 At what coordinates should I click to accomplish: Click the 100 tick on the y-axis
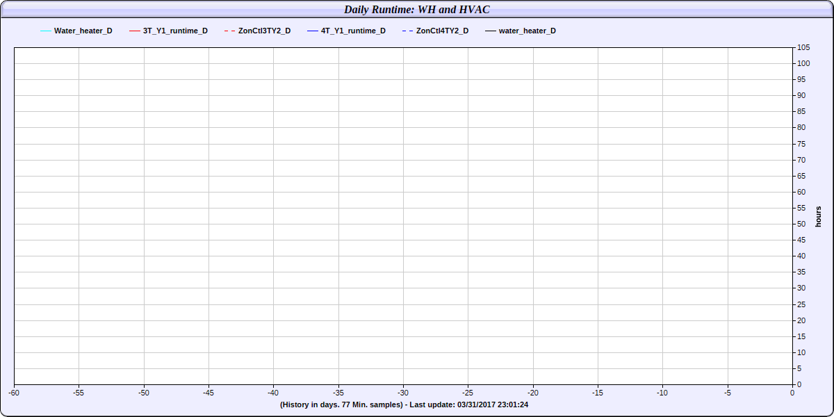(803, 63)
